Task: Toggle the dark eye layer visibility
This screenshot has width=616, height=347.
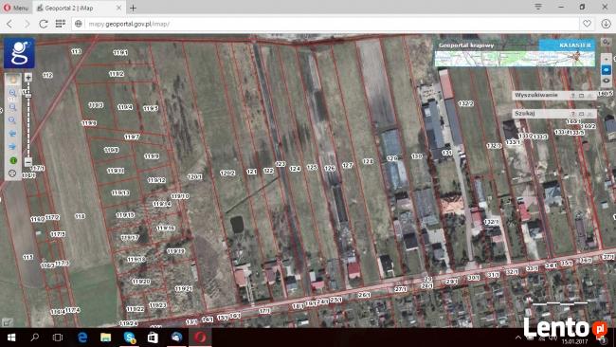Action: (x=607, y=81)
